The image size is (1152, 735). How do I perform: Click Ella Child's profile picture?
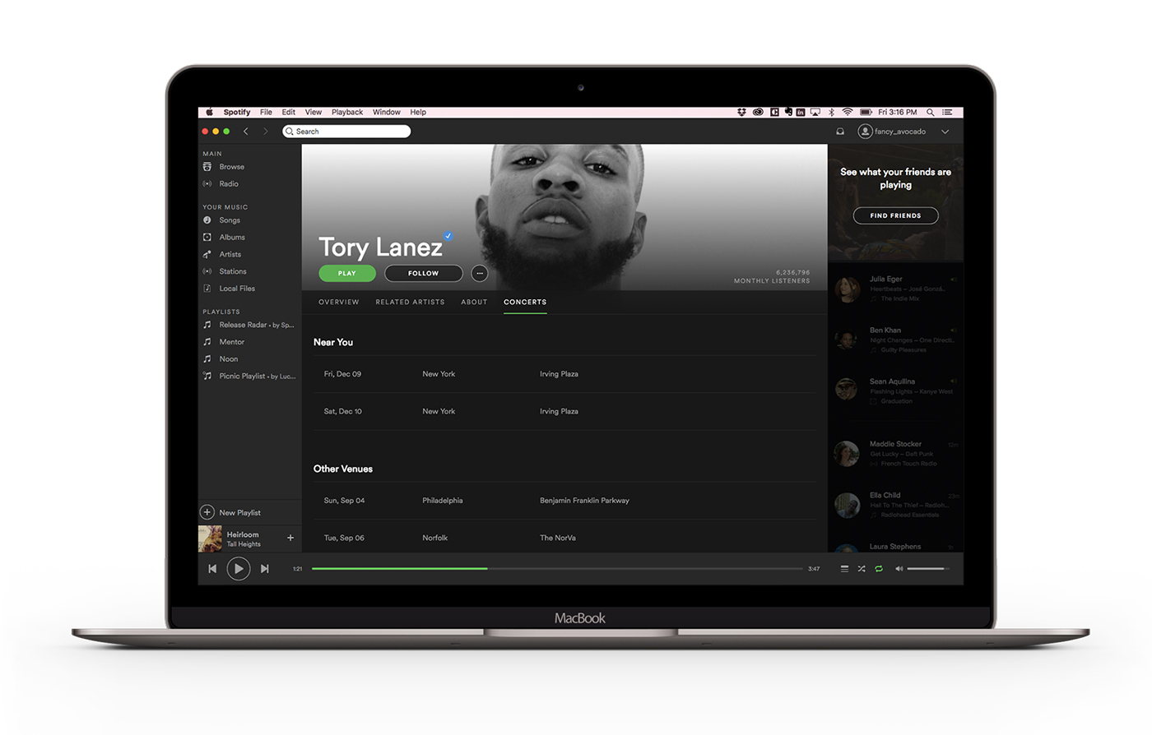coord(847,505)
